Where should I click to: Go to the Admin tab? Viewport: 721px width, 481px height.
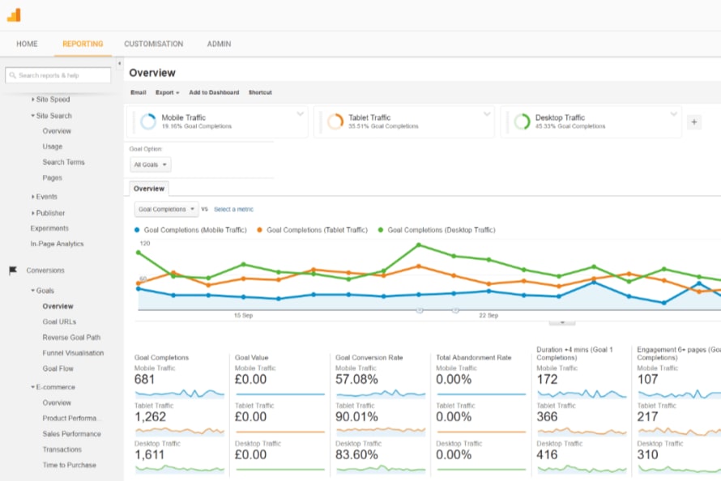tap(219, 44)
